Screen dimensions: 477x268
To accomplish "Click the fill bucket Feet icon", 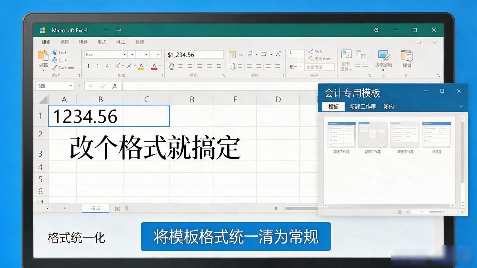I will pyautogui.click(x=311, y=59).
